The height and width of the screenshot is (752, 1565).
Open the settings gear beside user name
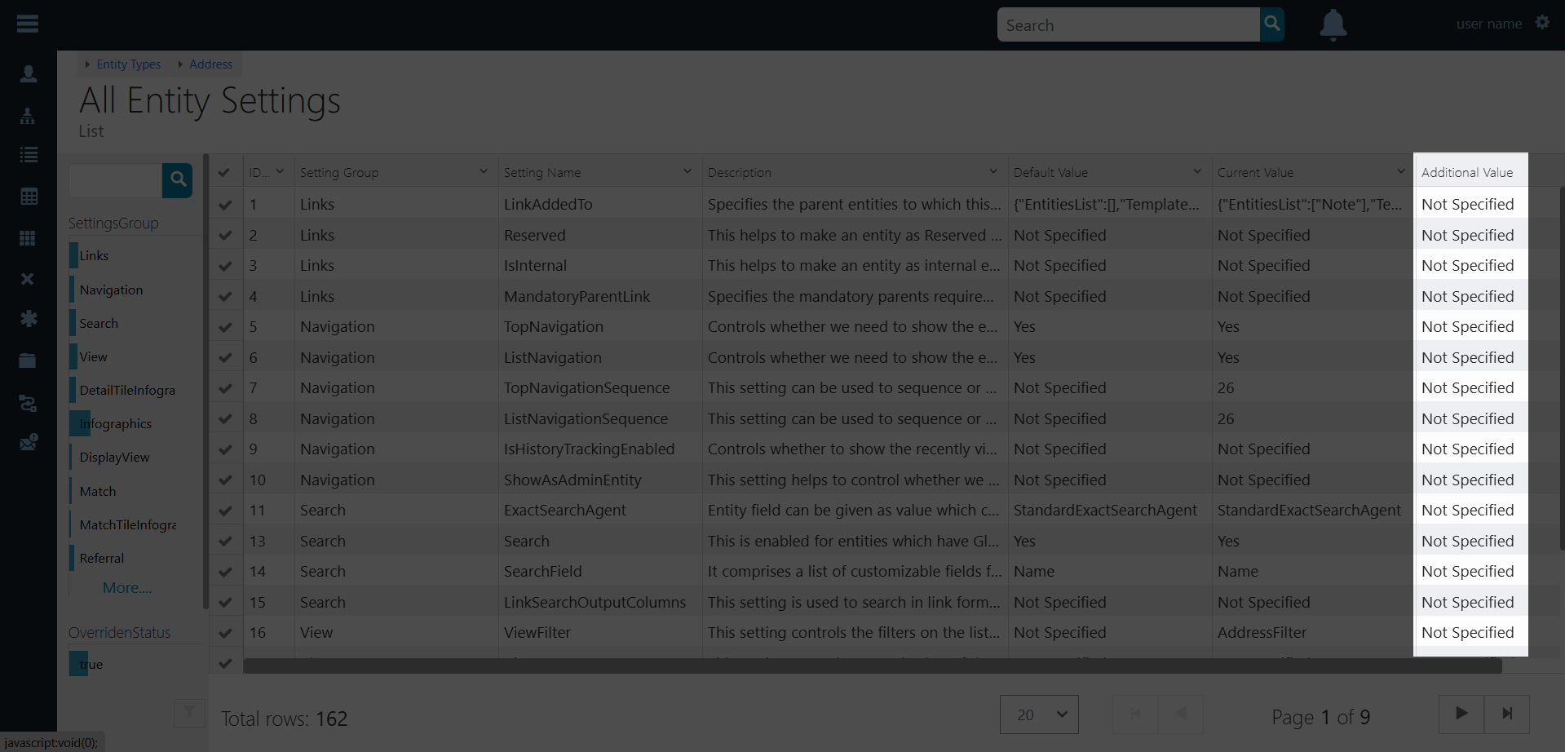coord(1542,23)
